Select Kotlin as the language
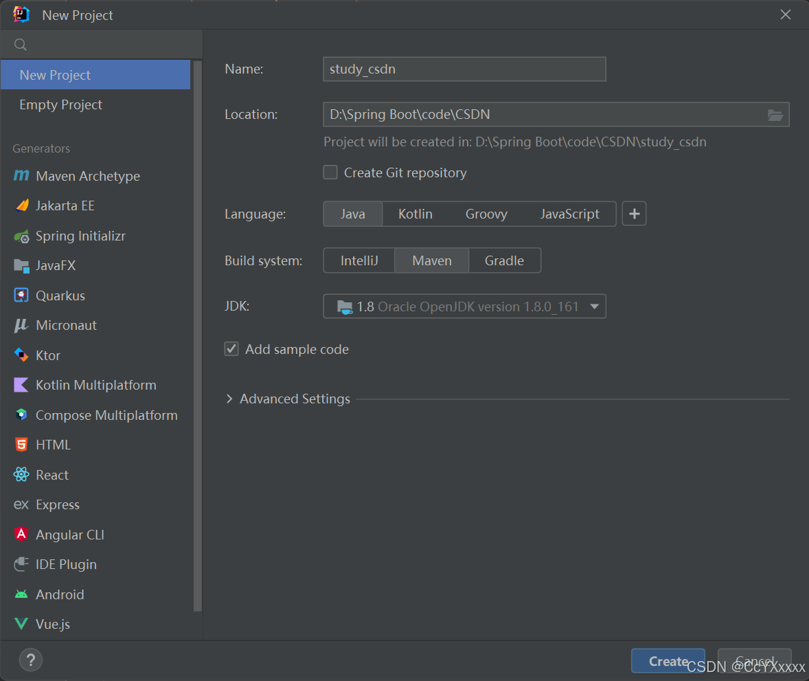The height and width of the screenshot is (681, 809). (415, 214)
